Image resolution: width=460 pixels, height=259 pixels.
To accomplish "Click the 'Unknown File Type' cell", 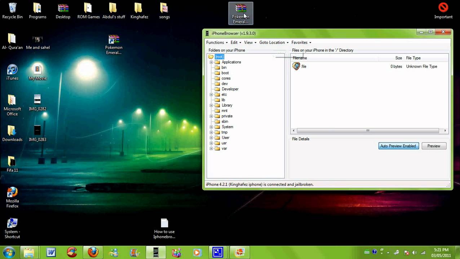I will coord(421,67).
